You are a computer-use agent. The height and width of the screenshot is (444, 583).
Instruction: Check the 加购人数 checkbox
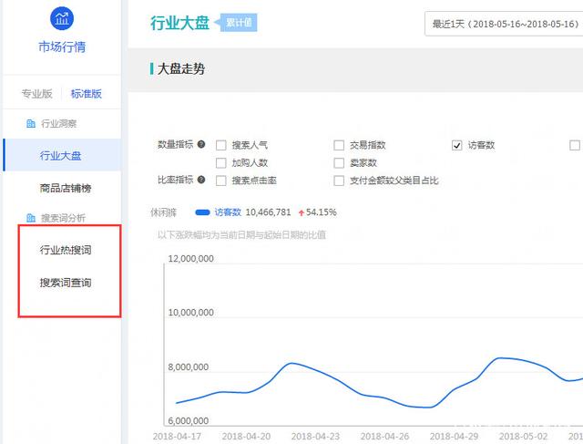click(x=220, y=162)
